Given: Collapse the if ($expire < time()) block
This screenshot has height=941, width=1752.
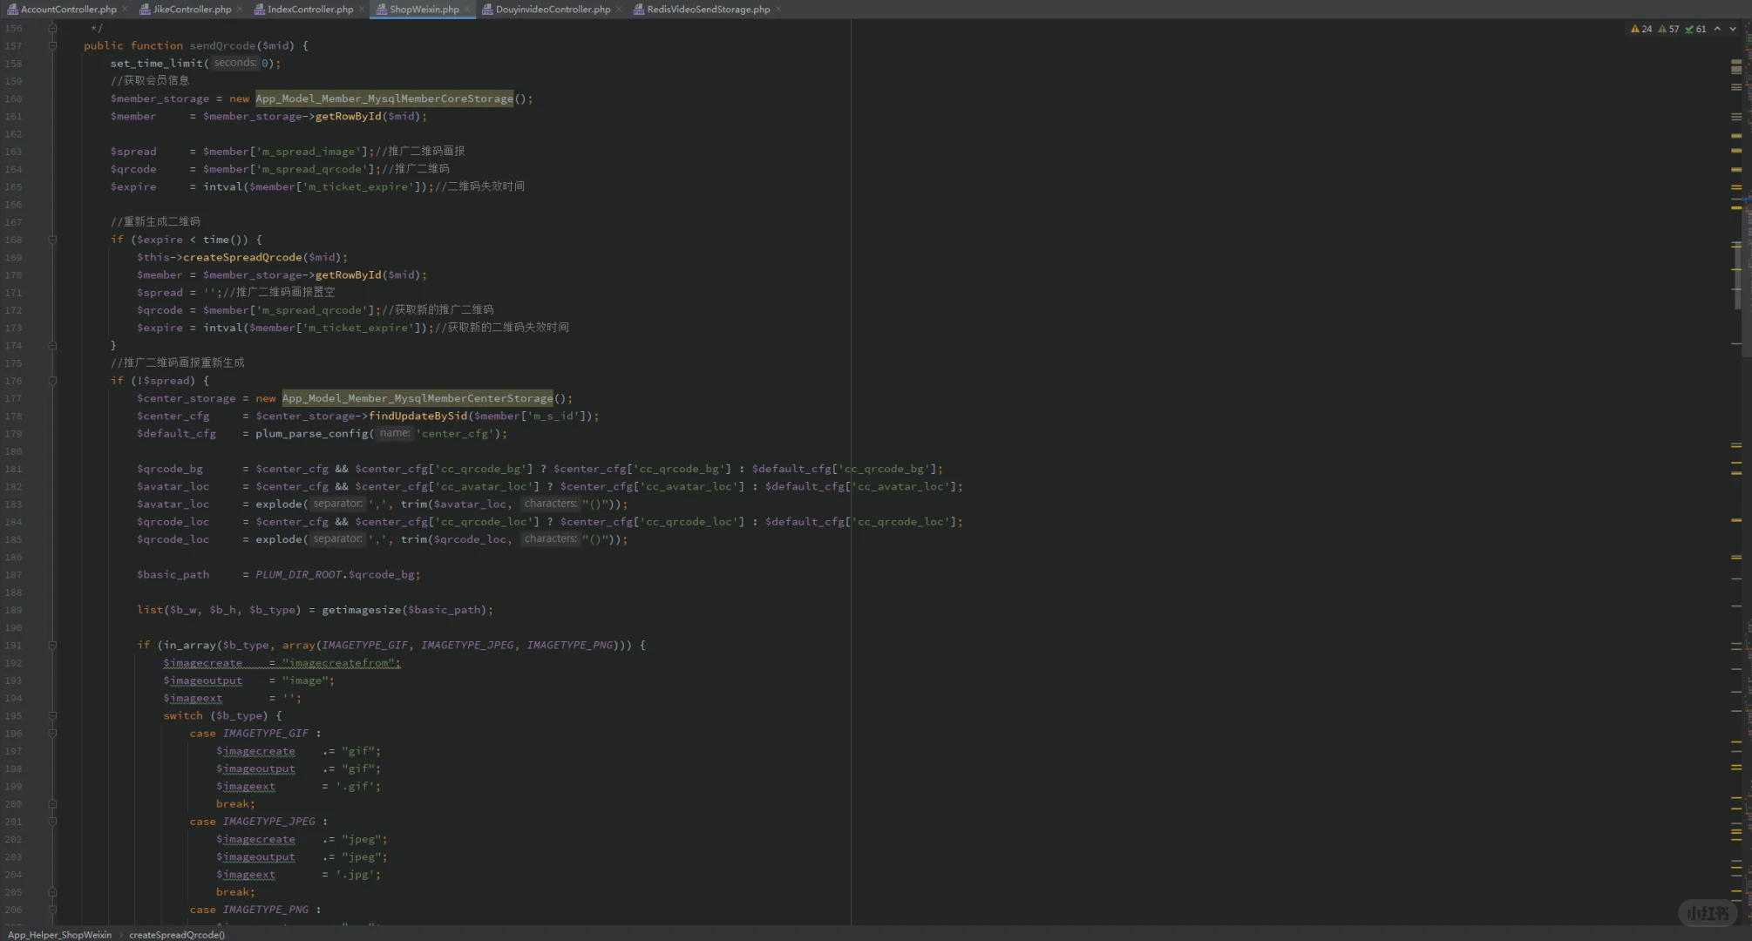Looking at the screenshot, I should click(52, 240).
